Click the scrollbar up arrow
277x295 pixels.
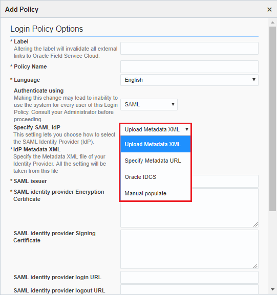pyautogui.click(x=272, y=22)
